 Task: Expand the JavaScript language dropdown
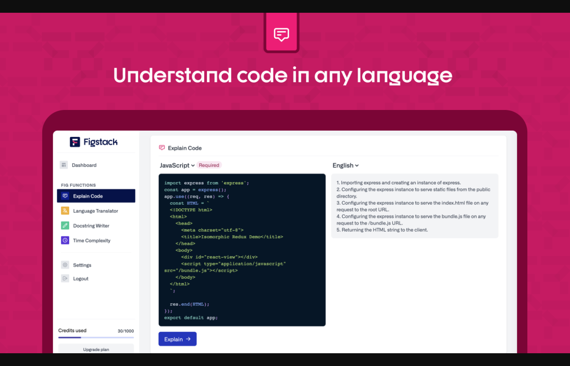[x=177, y=165]
